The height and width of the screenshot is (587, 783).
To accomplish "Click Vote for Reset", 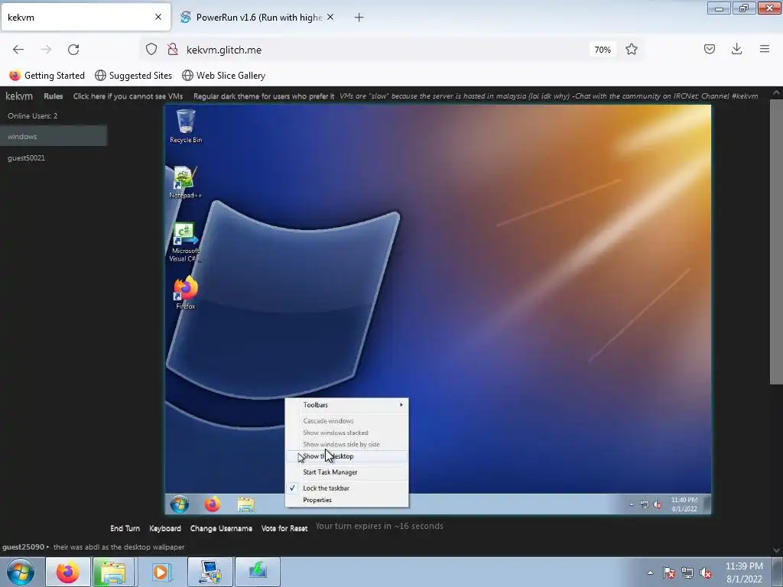I will point(284,528).
